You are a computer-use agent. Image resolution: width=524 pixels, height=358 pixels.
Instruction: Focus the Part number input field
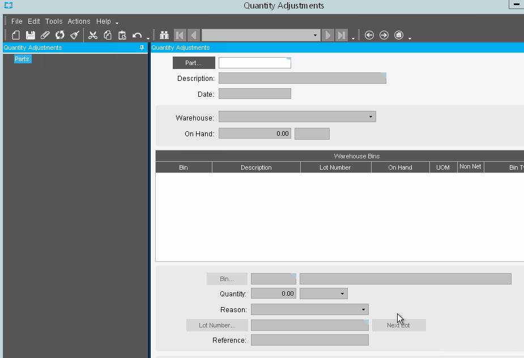click(x=255, y=63)
